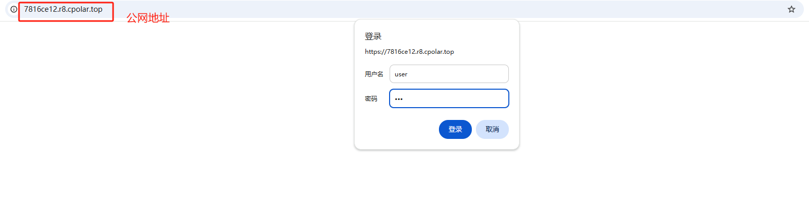Screen dimensions: 809x204
Task: Focus the 用户名 username input field
Action: click(449, 74)
